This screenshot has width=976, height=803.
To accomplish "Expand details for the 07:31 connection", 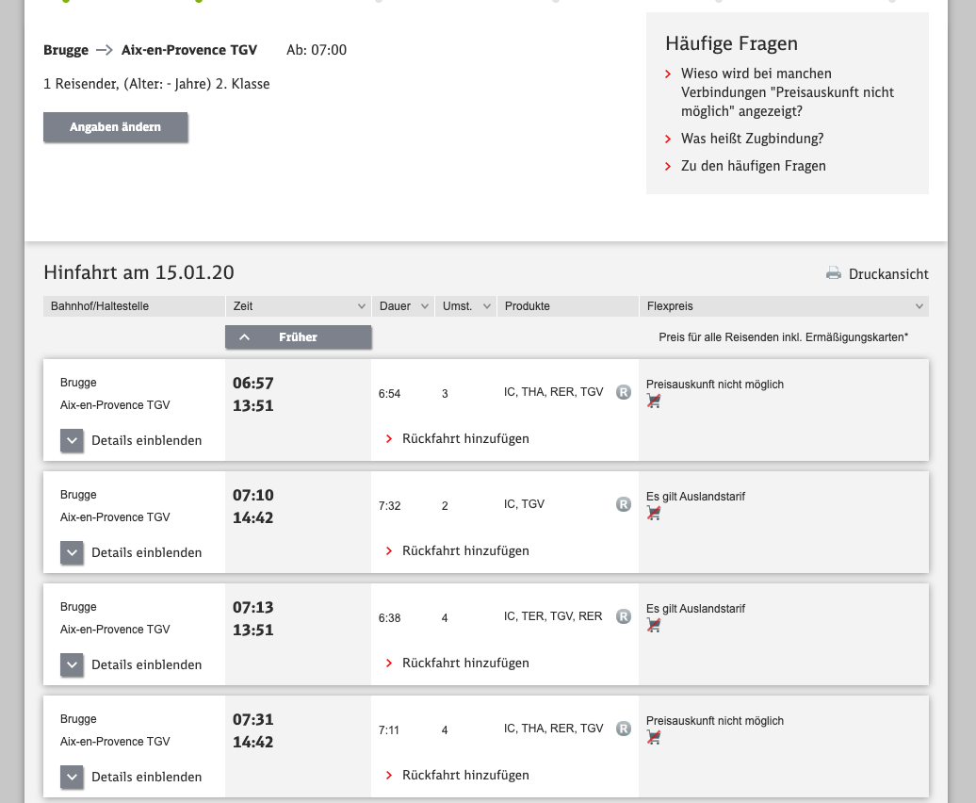I will [x=73, y=777].
